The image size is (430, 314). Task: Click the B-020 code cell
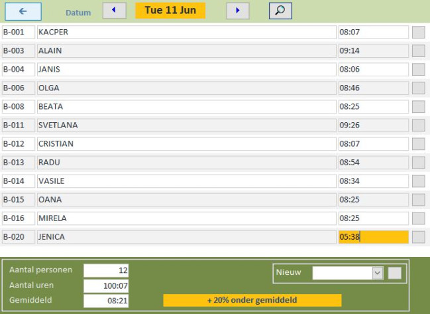(x=19, y=237)
